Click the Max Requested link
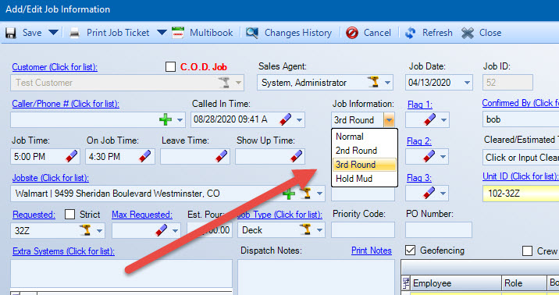This screenshot has width=559, height=295. (142, 215)
